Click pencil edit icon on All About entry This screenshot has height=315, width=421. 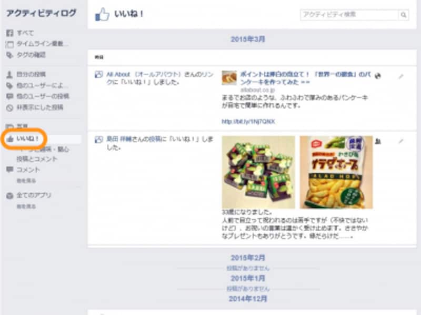tap(401, 76)
